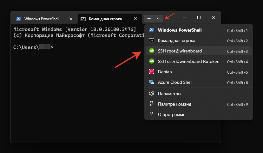Click the question mark icon for О программе
263x153 pixels.
pyautogui.click(x=152, y=114)
